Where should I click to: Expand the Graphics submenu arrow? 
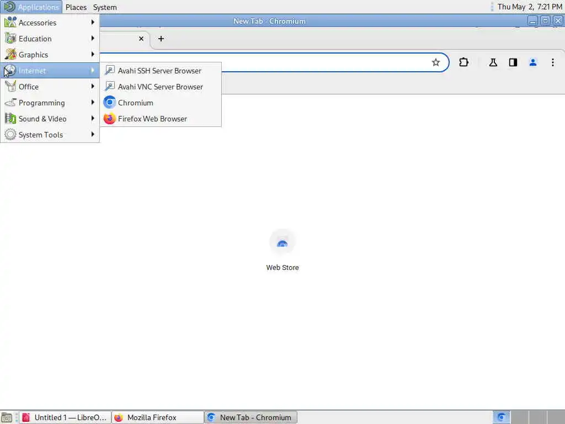click(x=93, y=54)
